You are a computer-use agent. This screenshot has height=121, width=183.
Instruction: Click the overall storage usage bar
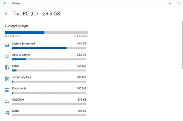coord(46,33)
